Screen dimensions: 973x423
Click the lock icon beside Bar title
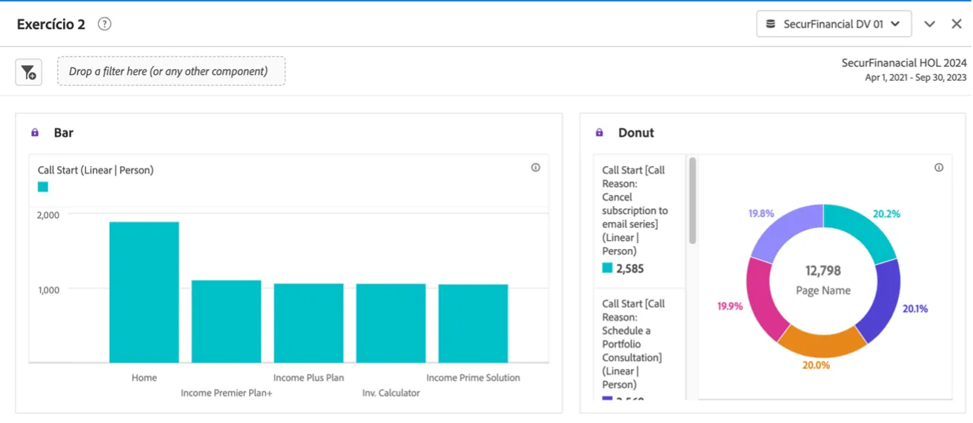(35, 133)
